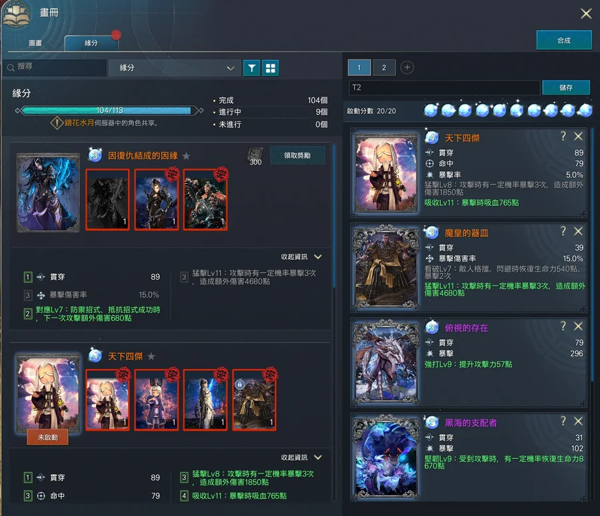Favorite 因復仇結成的因緣 with the star

pyautogui.click(x=187, y=156)
